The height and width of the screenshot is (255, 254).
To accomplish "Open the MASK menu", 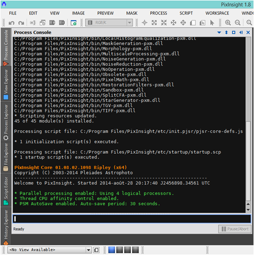I will click(132, 13).
